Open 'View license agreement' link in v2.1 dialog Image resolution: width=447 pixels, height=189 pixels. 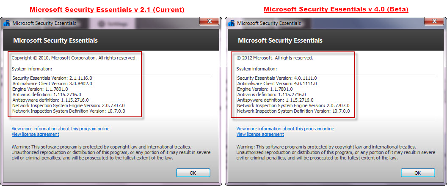coord(36,134)
